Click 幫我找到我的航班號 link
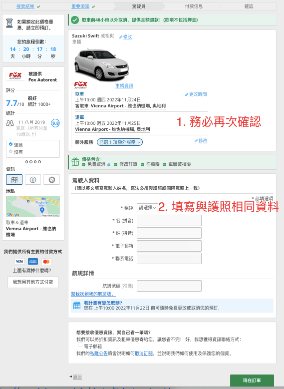This screenshot has width=284, height=389. click(93, 294)
